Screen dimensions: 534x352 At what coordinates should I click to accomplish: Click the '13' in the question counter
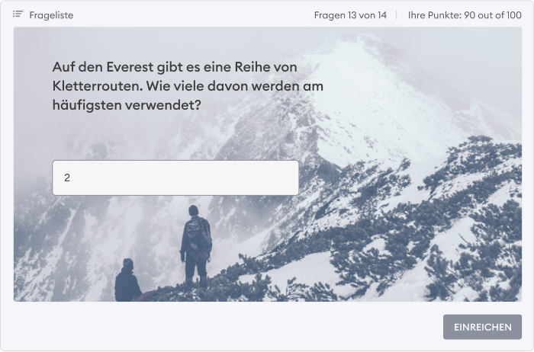coord(352,15)
